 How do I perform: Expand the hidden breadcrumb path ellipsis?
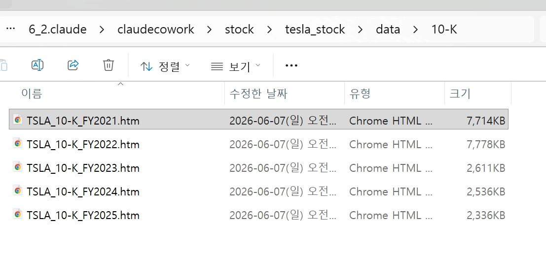11,29
